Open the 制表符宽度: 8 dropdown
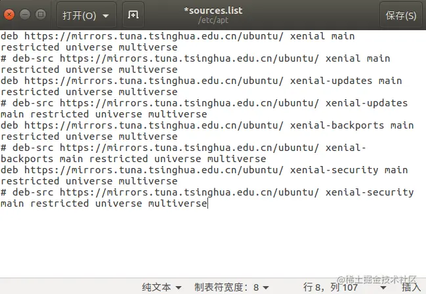Viewport: 426px width, 294px height. (232, 287)
